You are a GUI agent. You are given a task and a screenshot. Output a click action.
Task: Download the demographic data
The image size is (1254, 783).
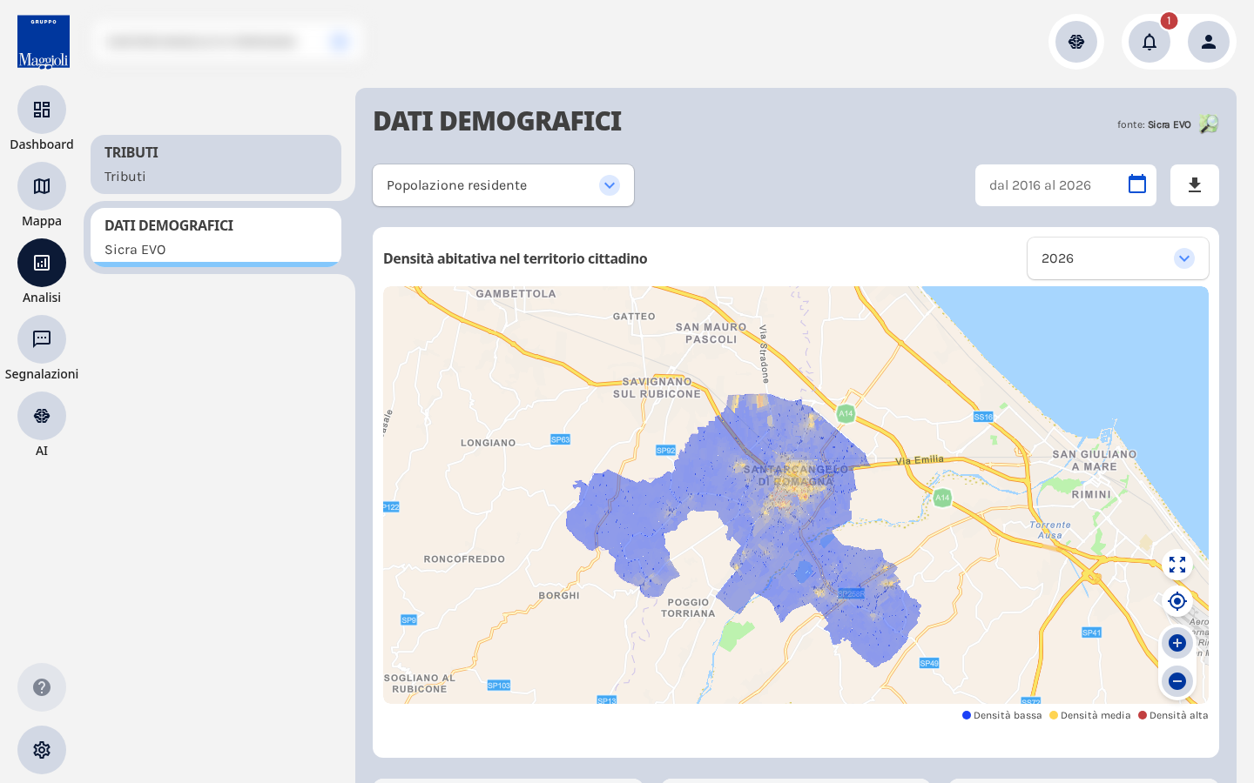1195,185
